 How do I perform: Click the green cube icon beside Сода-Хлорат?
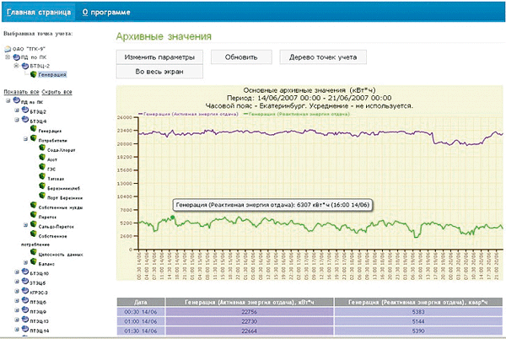click(x=42, y=148)
